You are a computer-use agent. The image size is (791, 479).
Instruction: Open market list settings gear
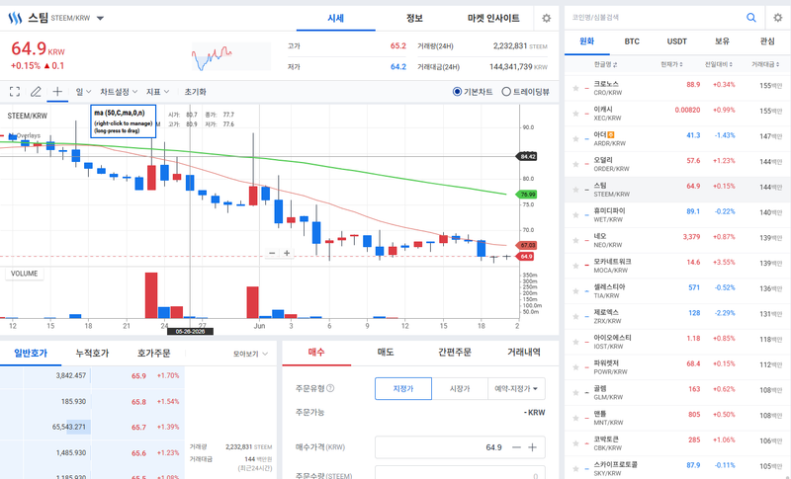click(777, 18)
